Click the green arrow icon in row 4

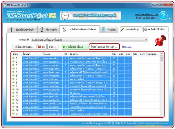[14, 68]
